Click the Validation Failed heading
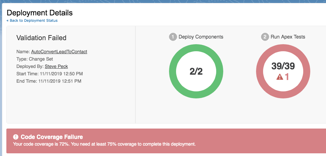The height and width of the screenshot is (156, 326). coord(42,38)
